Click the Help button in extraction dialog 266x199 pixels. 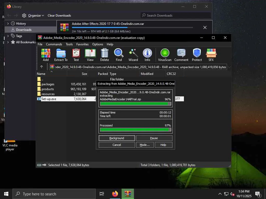[x=163, y=145]
